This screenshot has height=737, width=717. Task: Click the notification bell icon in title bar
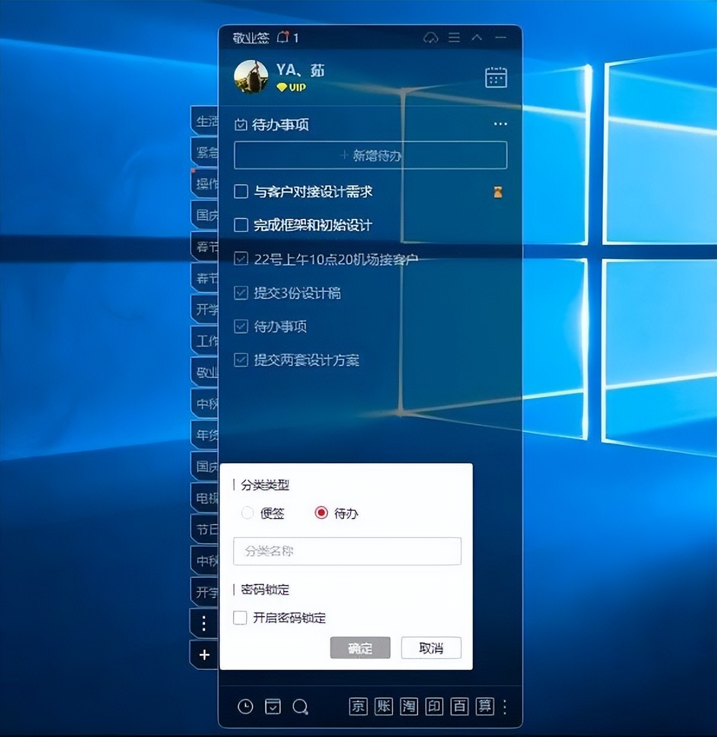point(283,38)
